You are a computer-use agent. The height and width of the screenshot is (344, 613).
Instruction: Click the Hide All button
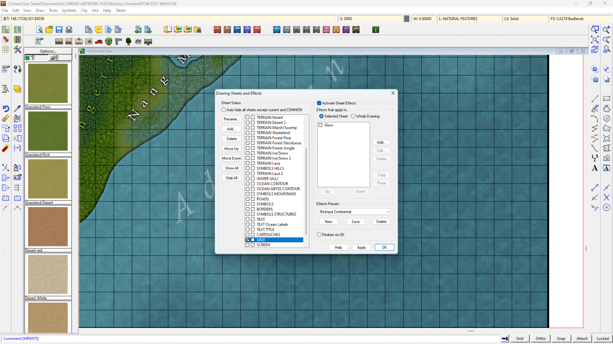231,178
